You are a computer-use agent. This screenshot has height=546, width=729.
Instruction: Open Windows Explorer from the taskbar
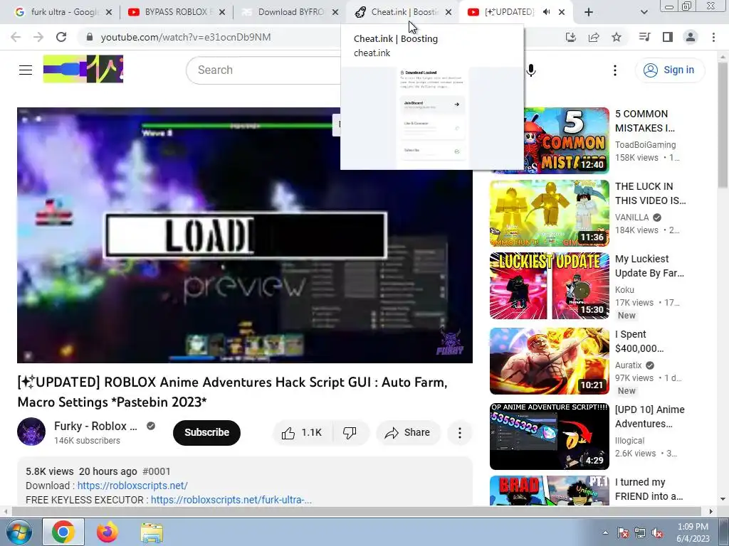tap(152, 532)
